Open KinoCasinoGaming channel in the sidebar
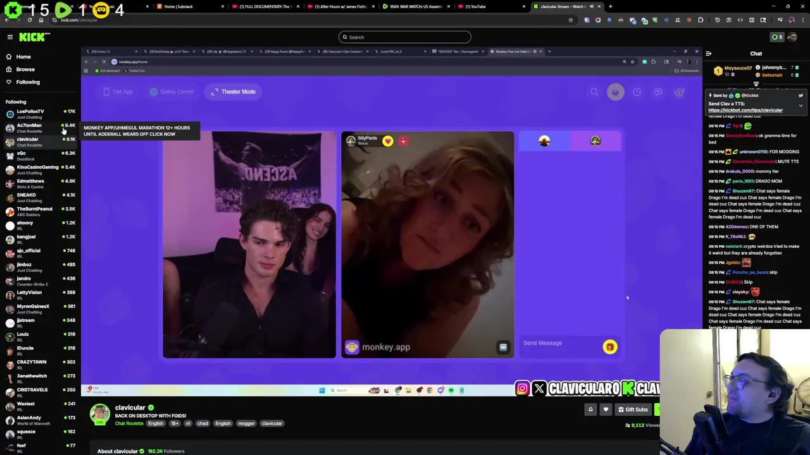The image size is (810, 455). coord(39,169)
